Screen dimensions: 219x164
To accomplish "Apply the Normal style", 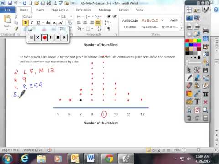I will tap(130, 23).
